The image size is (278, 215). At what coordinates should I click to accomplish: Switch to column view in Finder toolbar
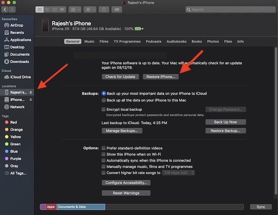pyautogui.click(x=55, y=10)
